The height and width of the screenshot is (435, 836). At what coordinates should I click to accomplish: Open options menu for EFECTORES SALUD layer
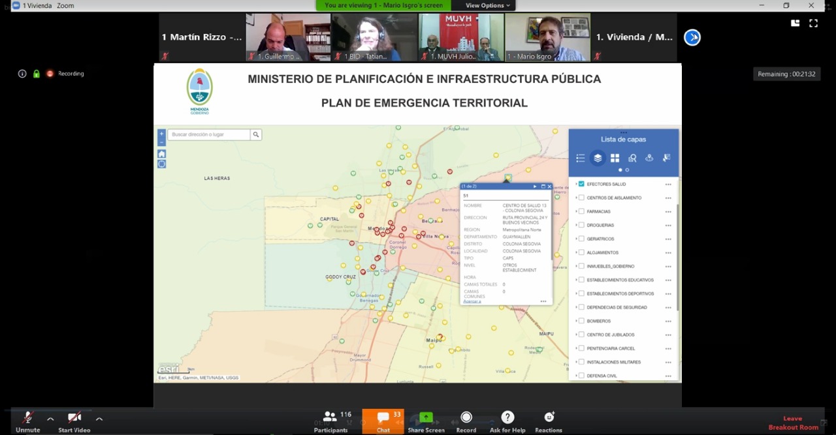pos(668,185)
